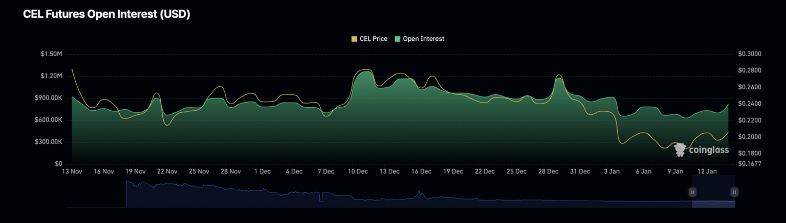Click the CEL Futures Open Interest title
Viewport: 786px width, 223px height.
tap(106, 15)
